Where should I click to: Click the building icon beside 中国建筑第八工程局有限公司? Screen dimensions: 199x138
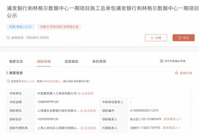[79, 94]
